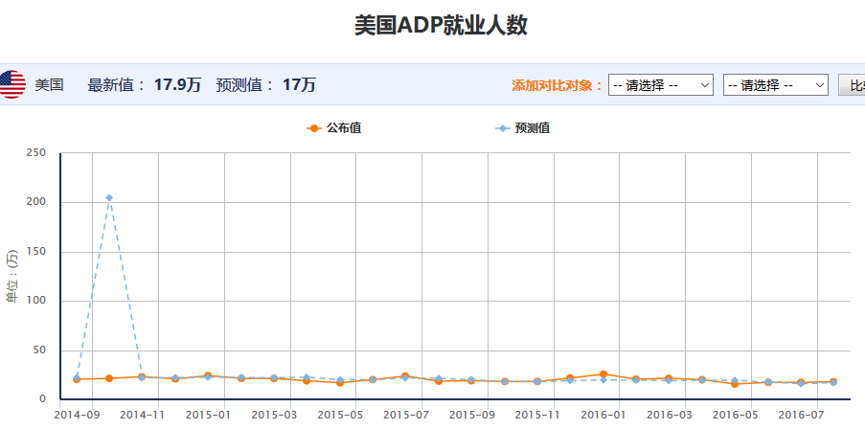Click the x-axis label 2015-09

pos(471,415)
